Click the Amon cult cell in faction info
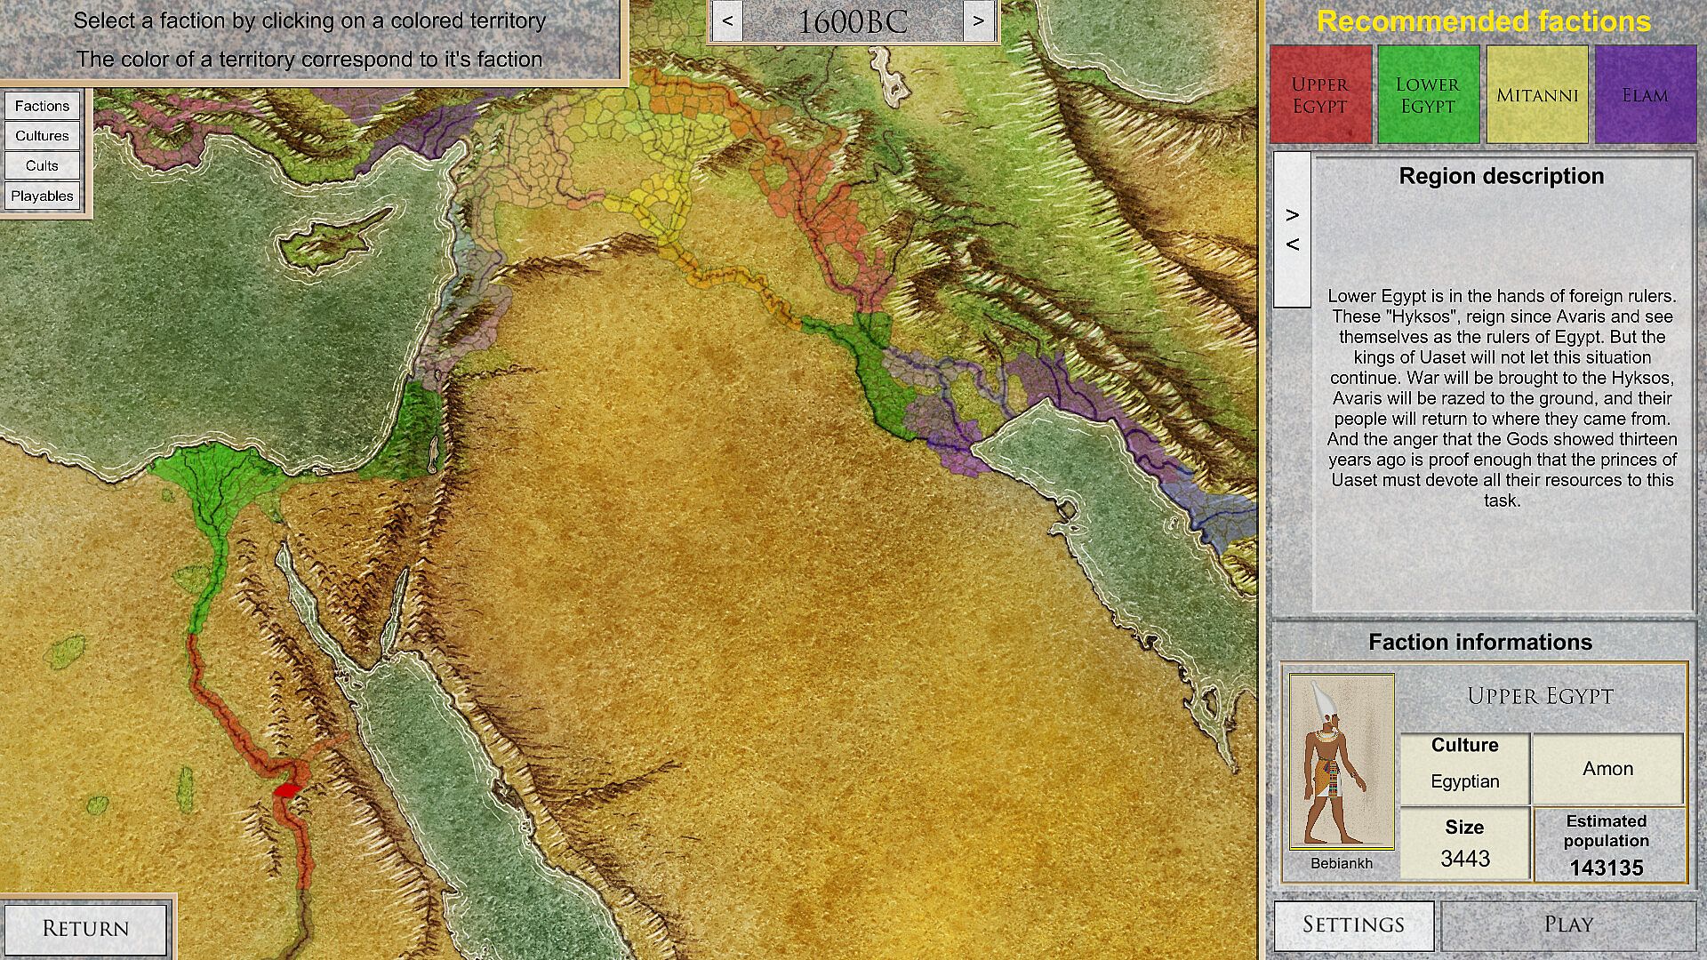 click(1607, 769)
